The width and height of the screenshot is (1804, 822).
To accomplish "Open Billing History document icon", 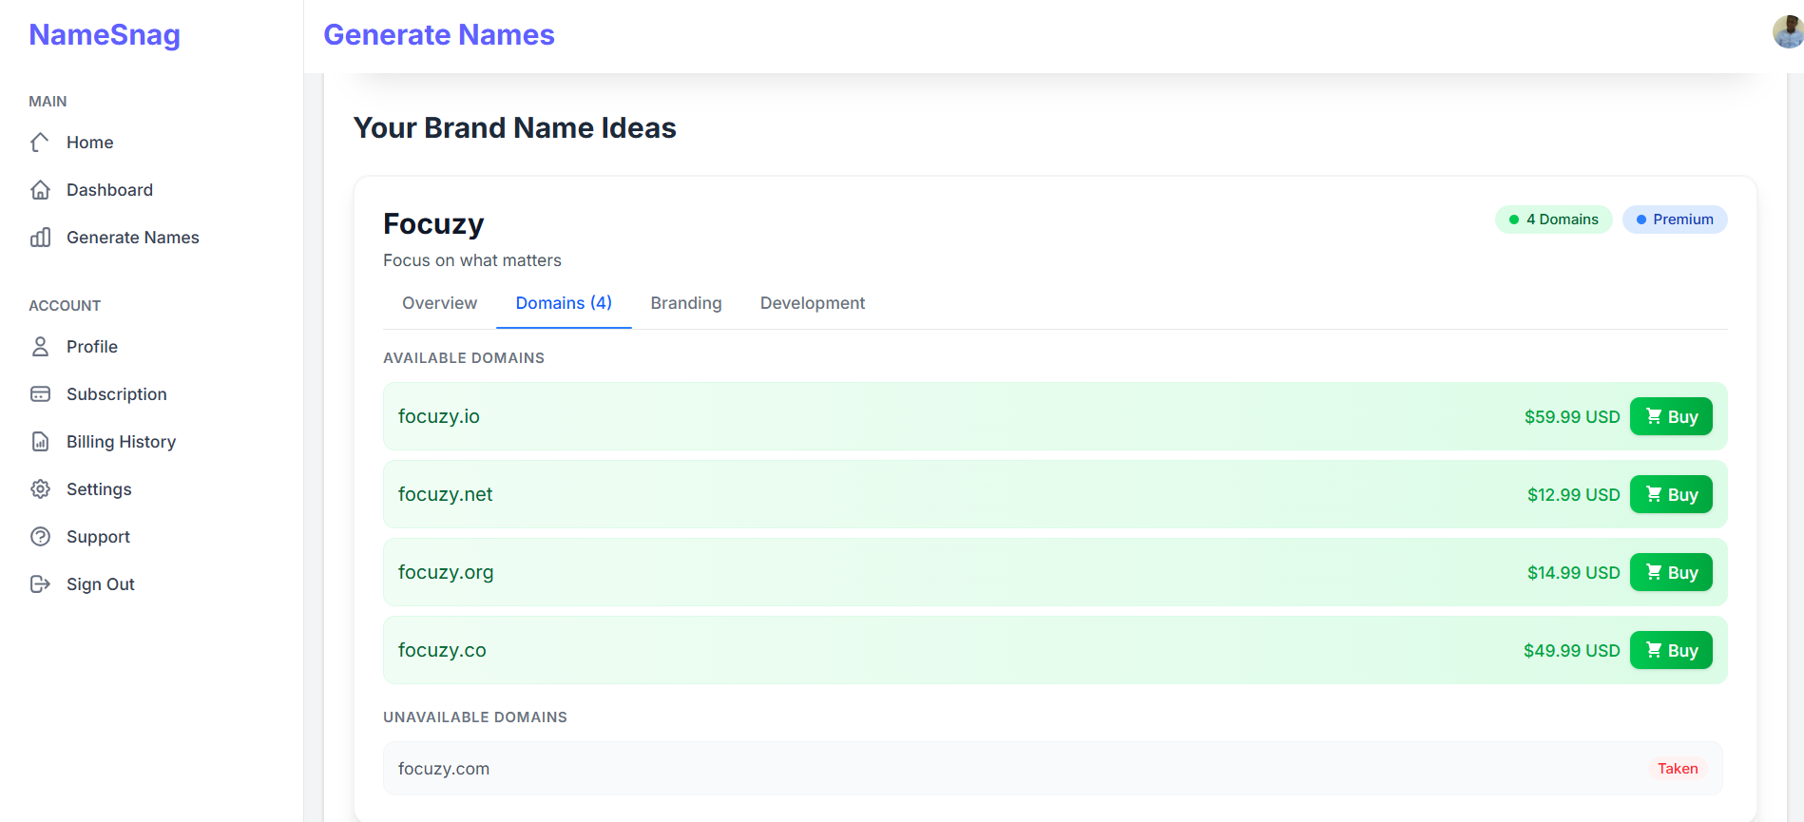I will pos(40,442).
